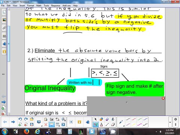Viewport: 180px width, 135px height.
Task: Click the Undo arrow icon
Action: point(20,119)
